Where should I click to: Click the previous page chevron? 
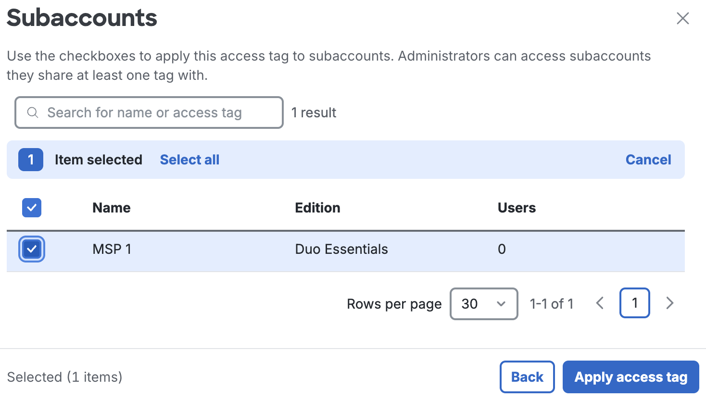click(x=600, y=303)
